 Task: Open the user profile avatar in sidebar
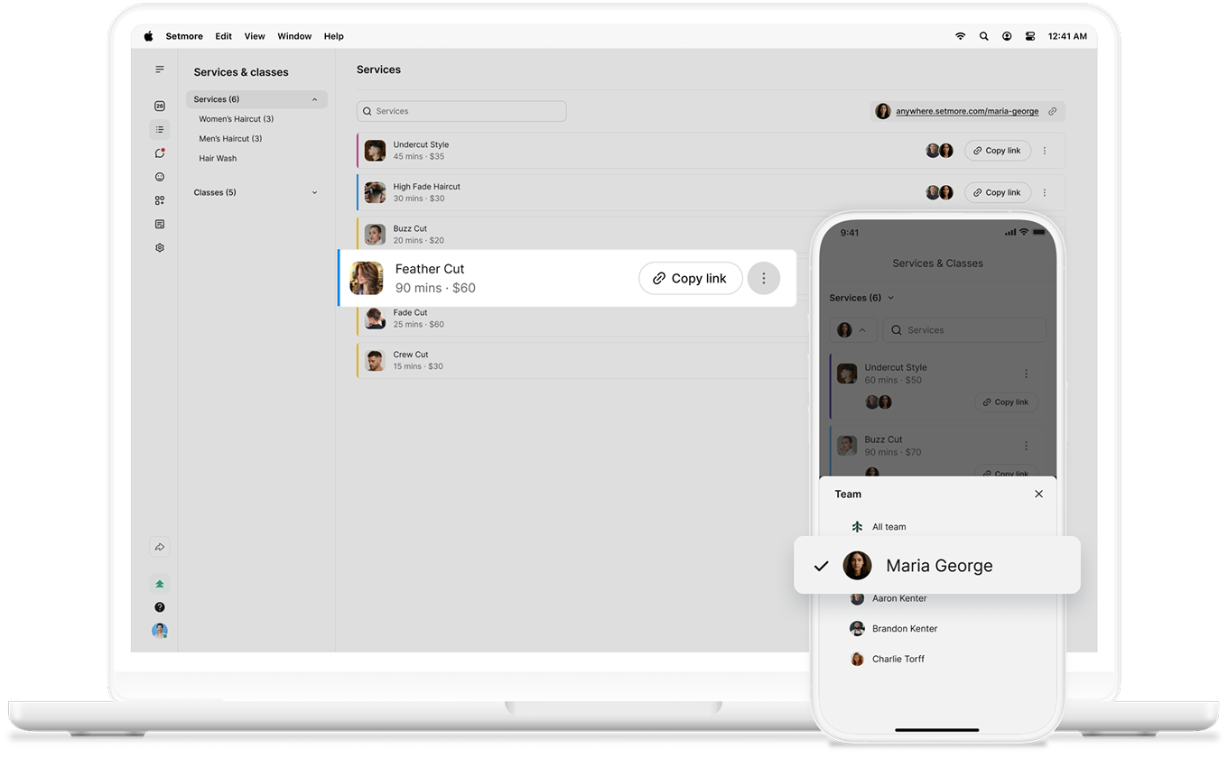tap(160, 631)
